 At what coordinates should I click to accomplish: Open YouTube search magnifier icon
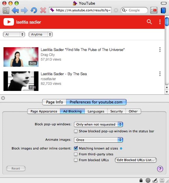[x=149, y=22]
